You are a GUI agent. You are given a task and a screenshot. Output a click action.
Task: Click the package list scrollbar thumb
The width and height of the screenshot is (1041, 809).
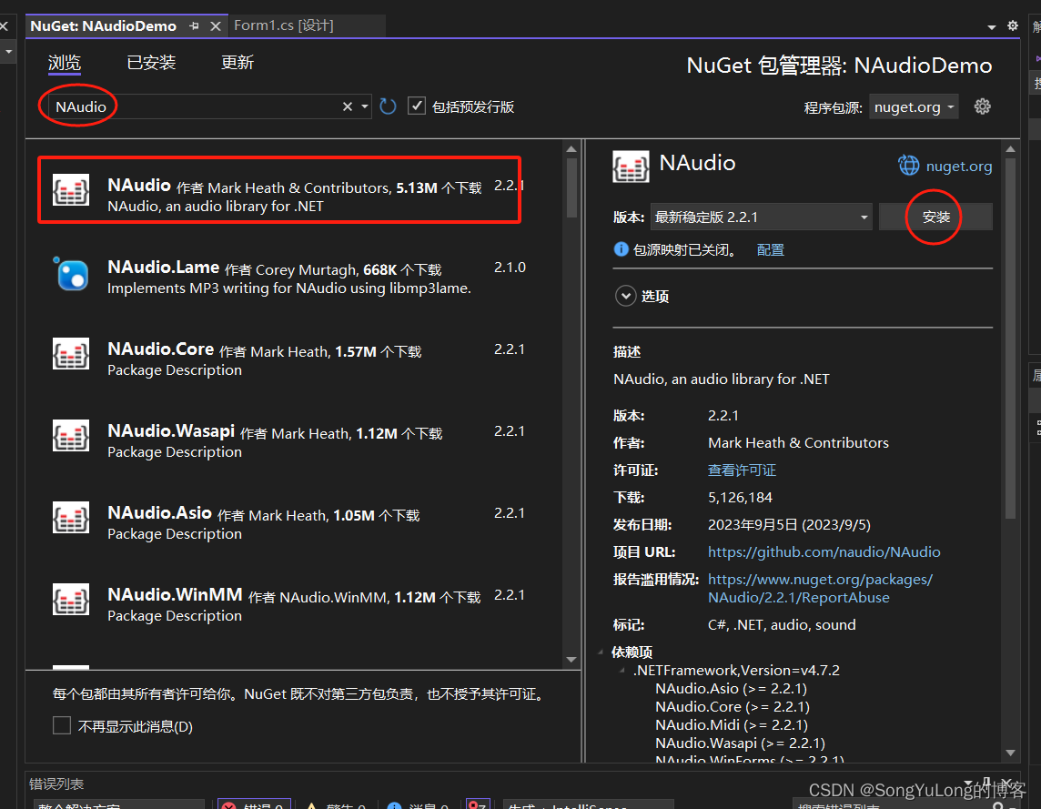[x=571, y=188]
